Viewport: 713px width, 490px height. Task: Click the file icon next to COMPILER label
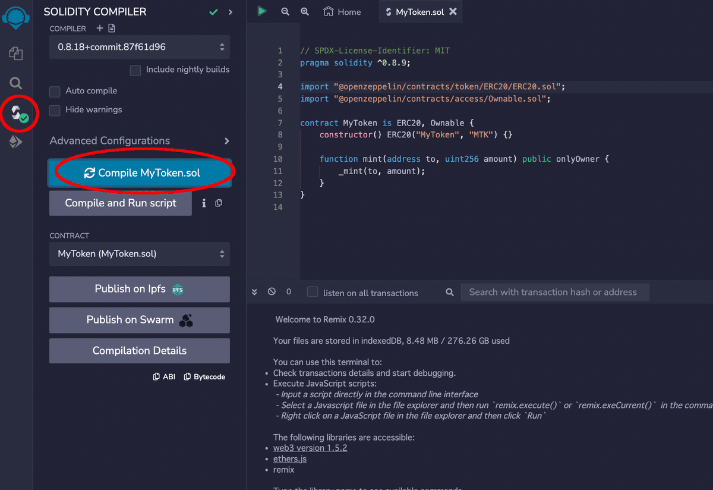pyautogui.click(x=112, y=29)
